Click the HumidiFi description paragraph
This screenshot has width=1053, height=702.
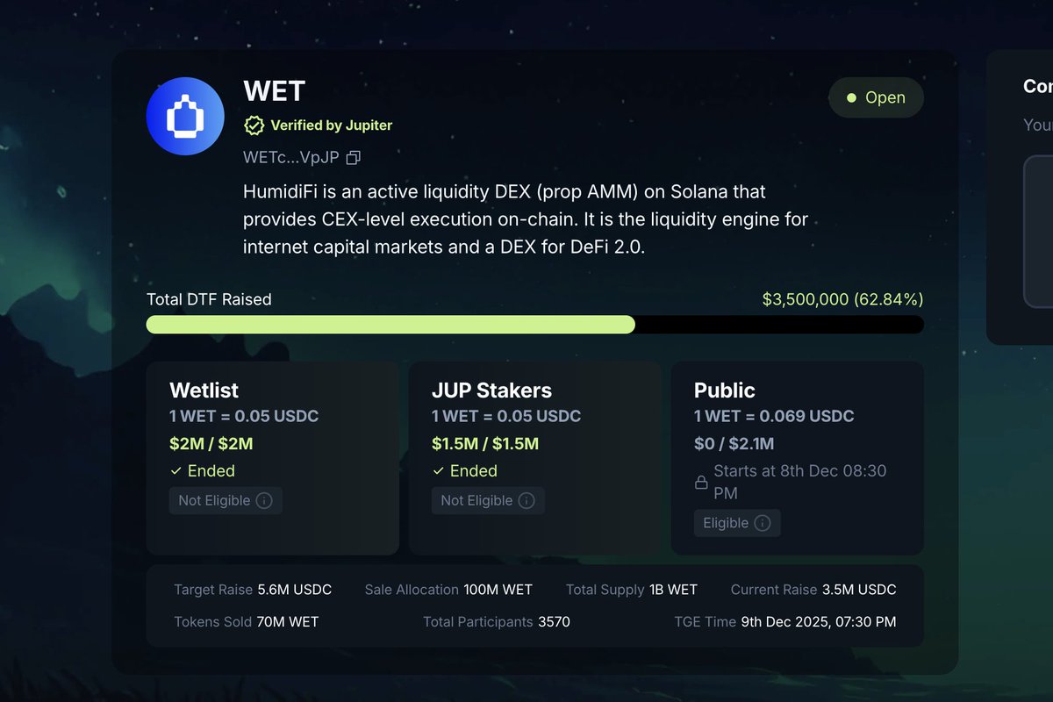[526, 219]
